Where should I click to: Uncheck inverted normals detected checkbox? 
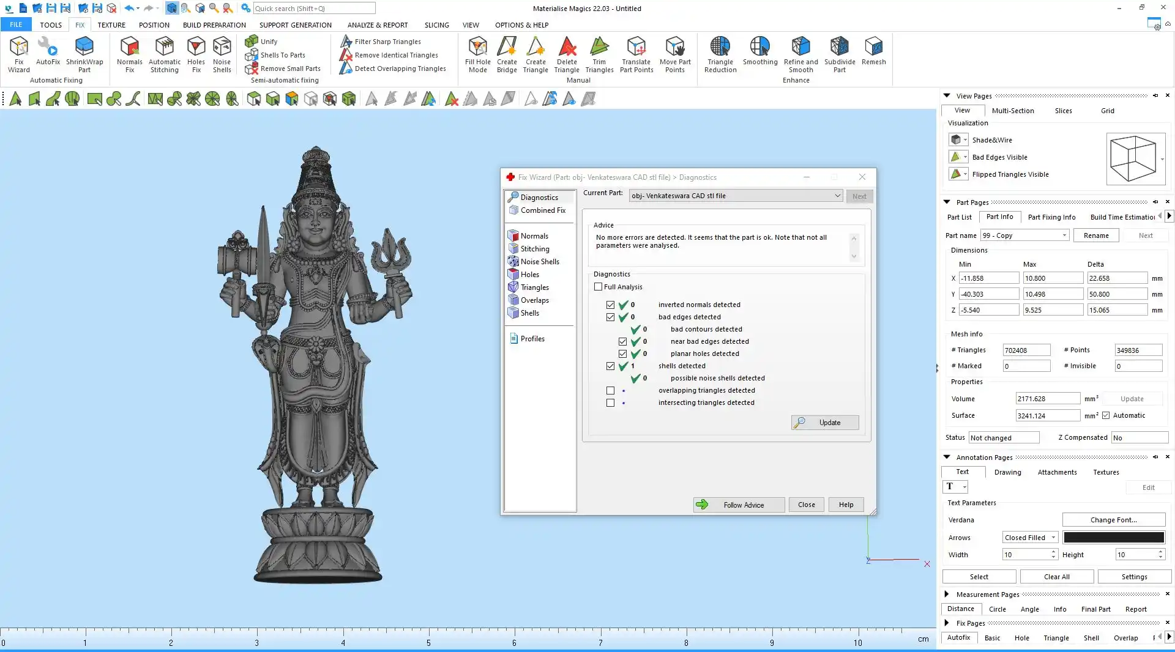610,305
